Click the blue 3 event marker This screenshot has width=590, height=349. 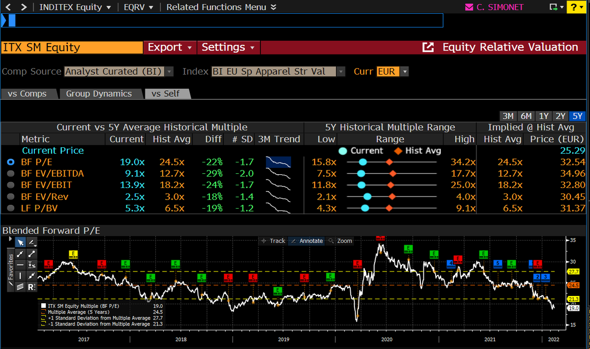pos(546,277)
